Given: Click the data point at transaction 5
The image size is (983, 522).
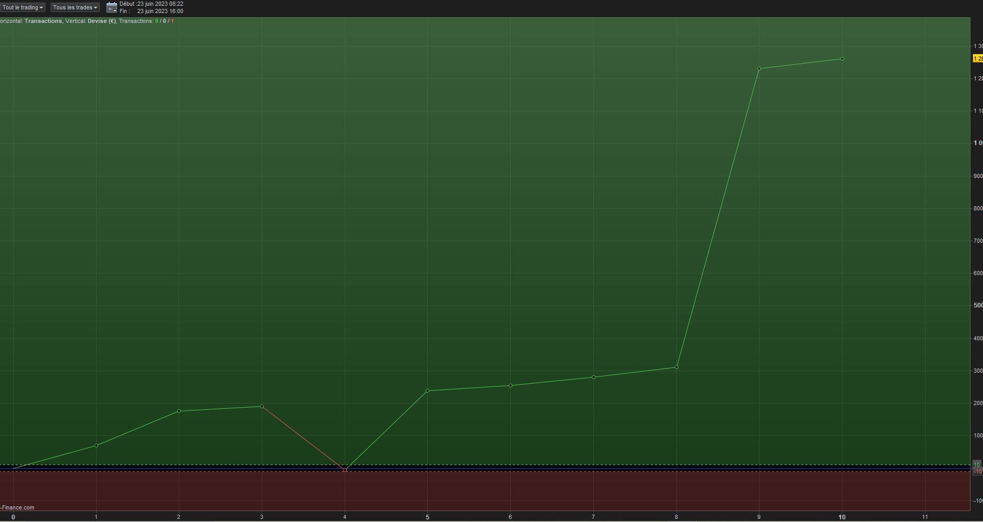Looking at the screenshot, I should pos(427,390).
